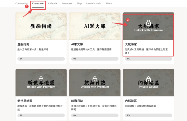
Task: Click description 課程專區｜所有跟業務有關的AI的課程都在這
Action: [40, 108]
